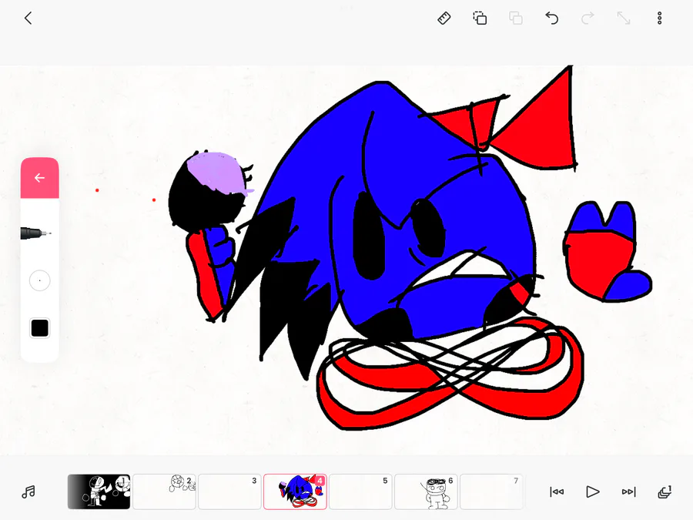This screenshot has height=520, width=693.
Task: Select frame 7 in the timeline
Action: coord(491,491)
